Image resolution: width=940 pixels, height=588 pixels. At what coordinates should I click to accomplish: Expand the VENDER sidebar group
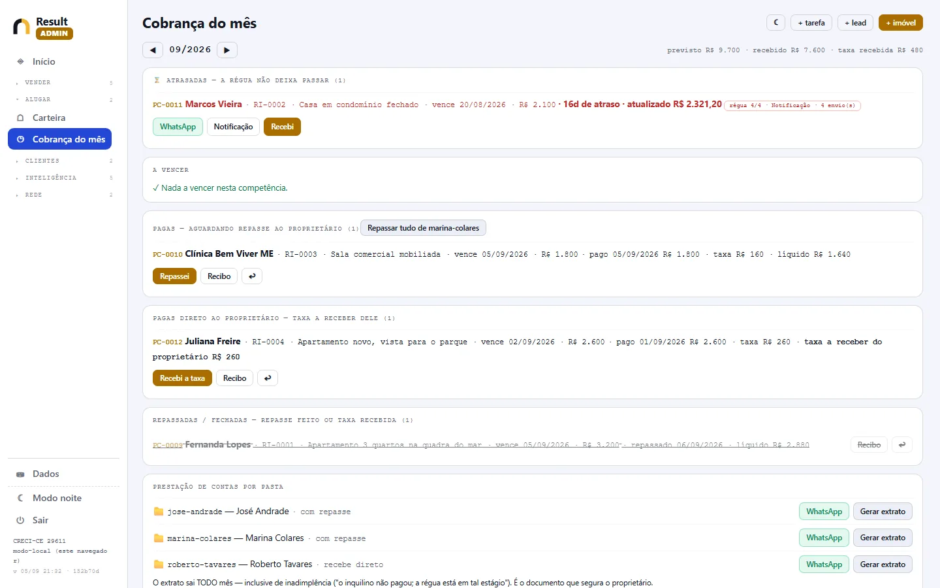63,82
